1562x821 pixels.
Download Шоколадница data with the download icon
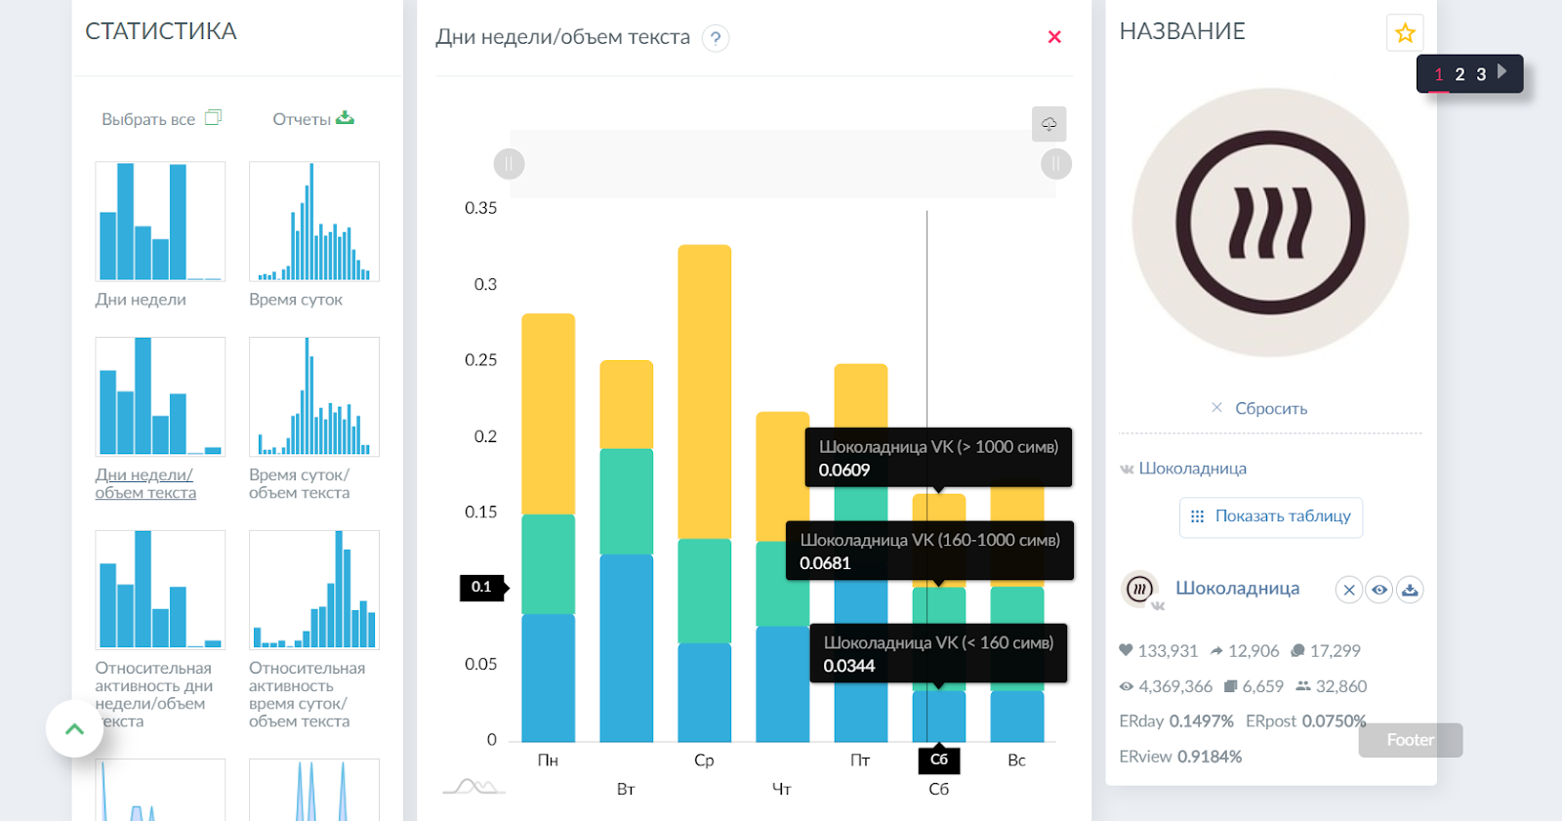1410,590
